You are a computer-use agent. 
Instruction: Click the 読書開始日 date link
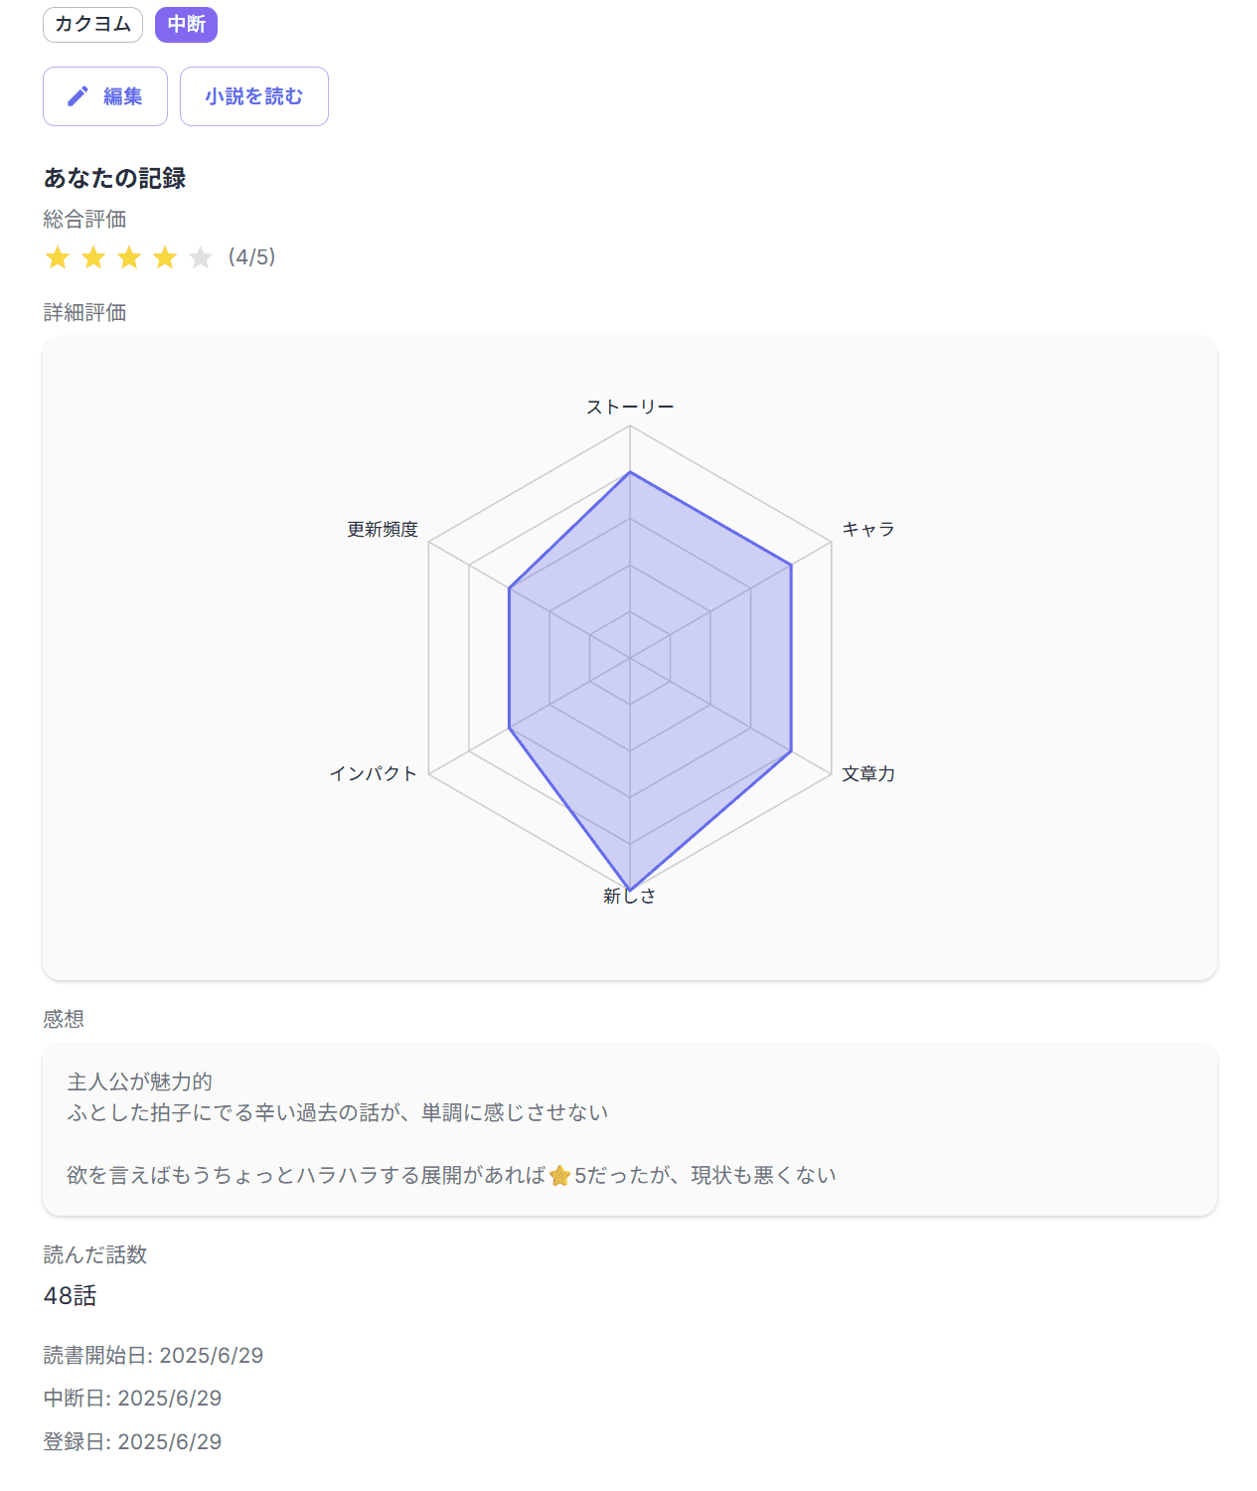tap(152, 1355)
